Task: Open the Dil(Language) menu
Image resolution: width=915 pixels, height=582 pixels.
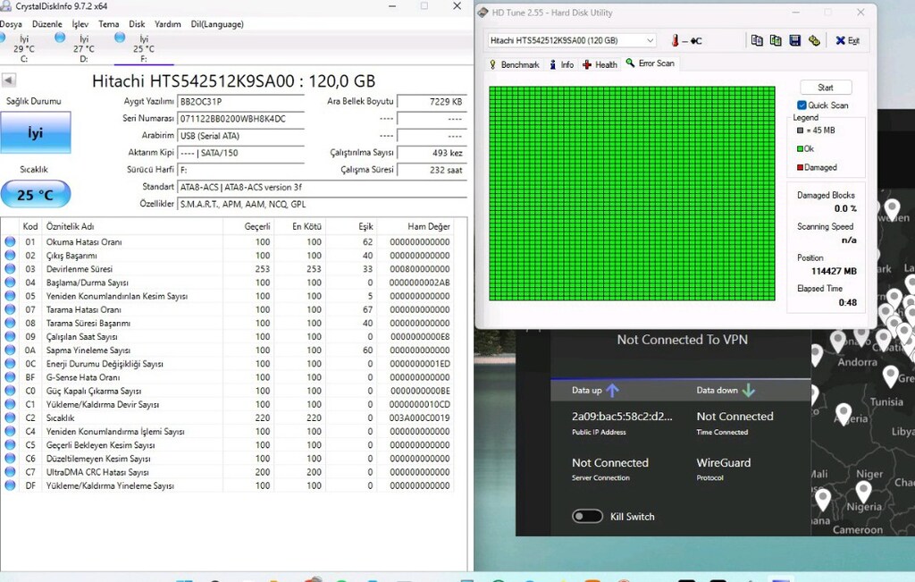Action: 217,24
